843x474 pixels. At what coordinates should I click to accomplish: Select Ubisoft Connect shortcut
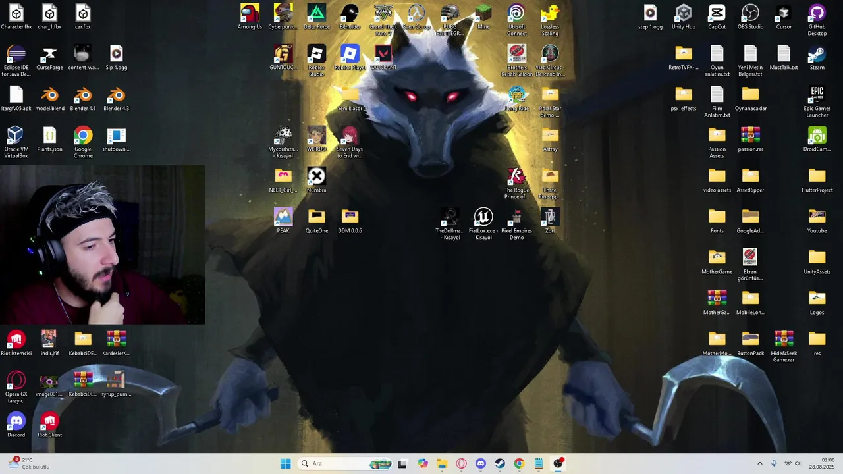click(x=516, y=20)
